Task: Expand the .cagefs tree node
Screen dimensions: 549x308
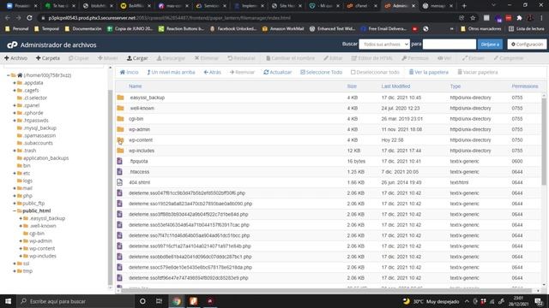Action: coord(15,91)
